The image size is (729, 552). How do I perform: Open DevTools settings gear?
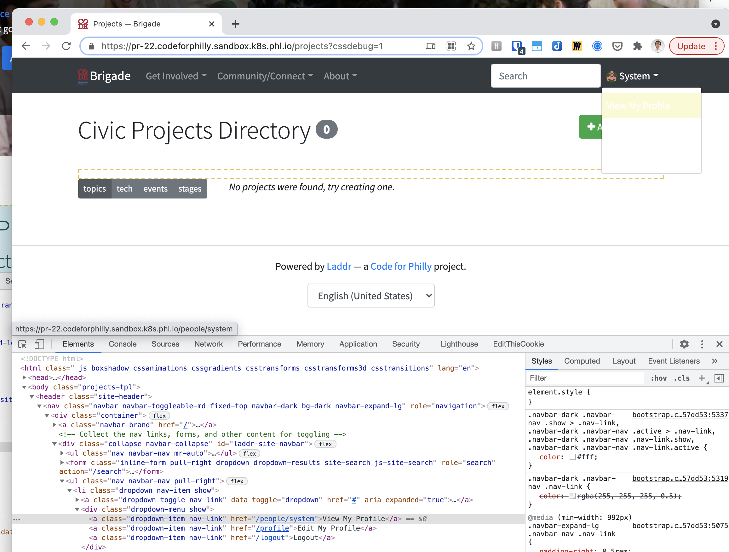point(684,344)
